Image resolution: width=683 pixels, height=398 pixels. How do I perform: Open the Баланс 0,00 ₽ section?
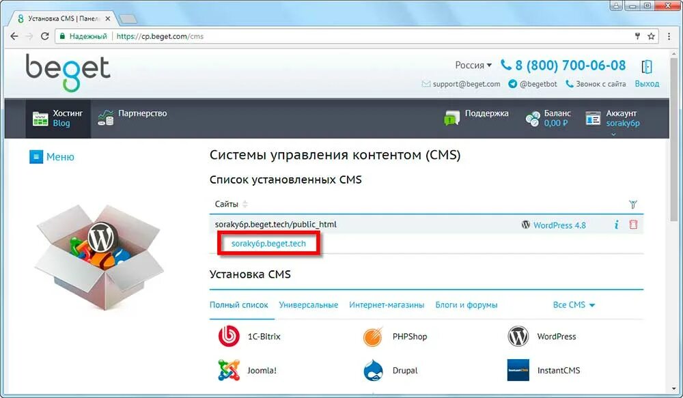coord(548,118)
